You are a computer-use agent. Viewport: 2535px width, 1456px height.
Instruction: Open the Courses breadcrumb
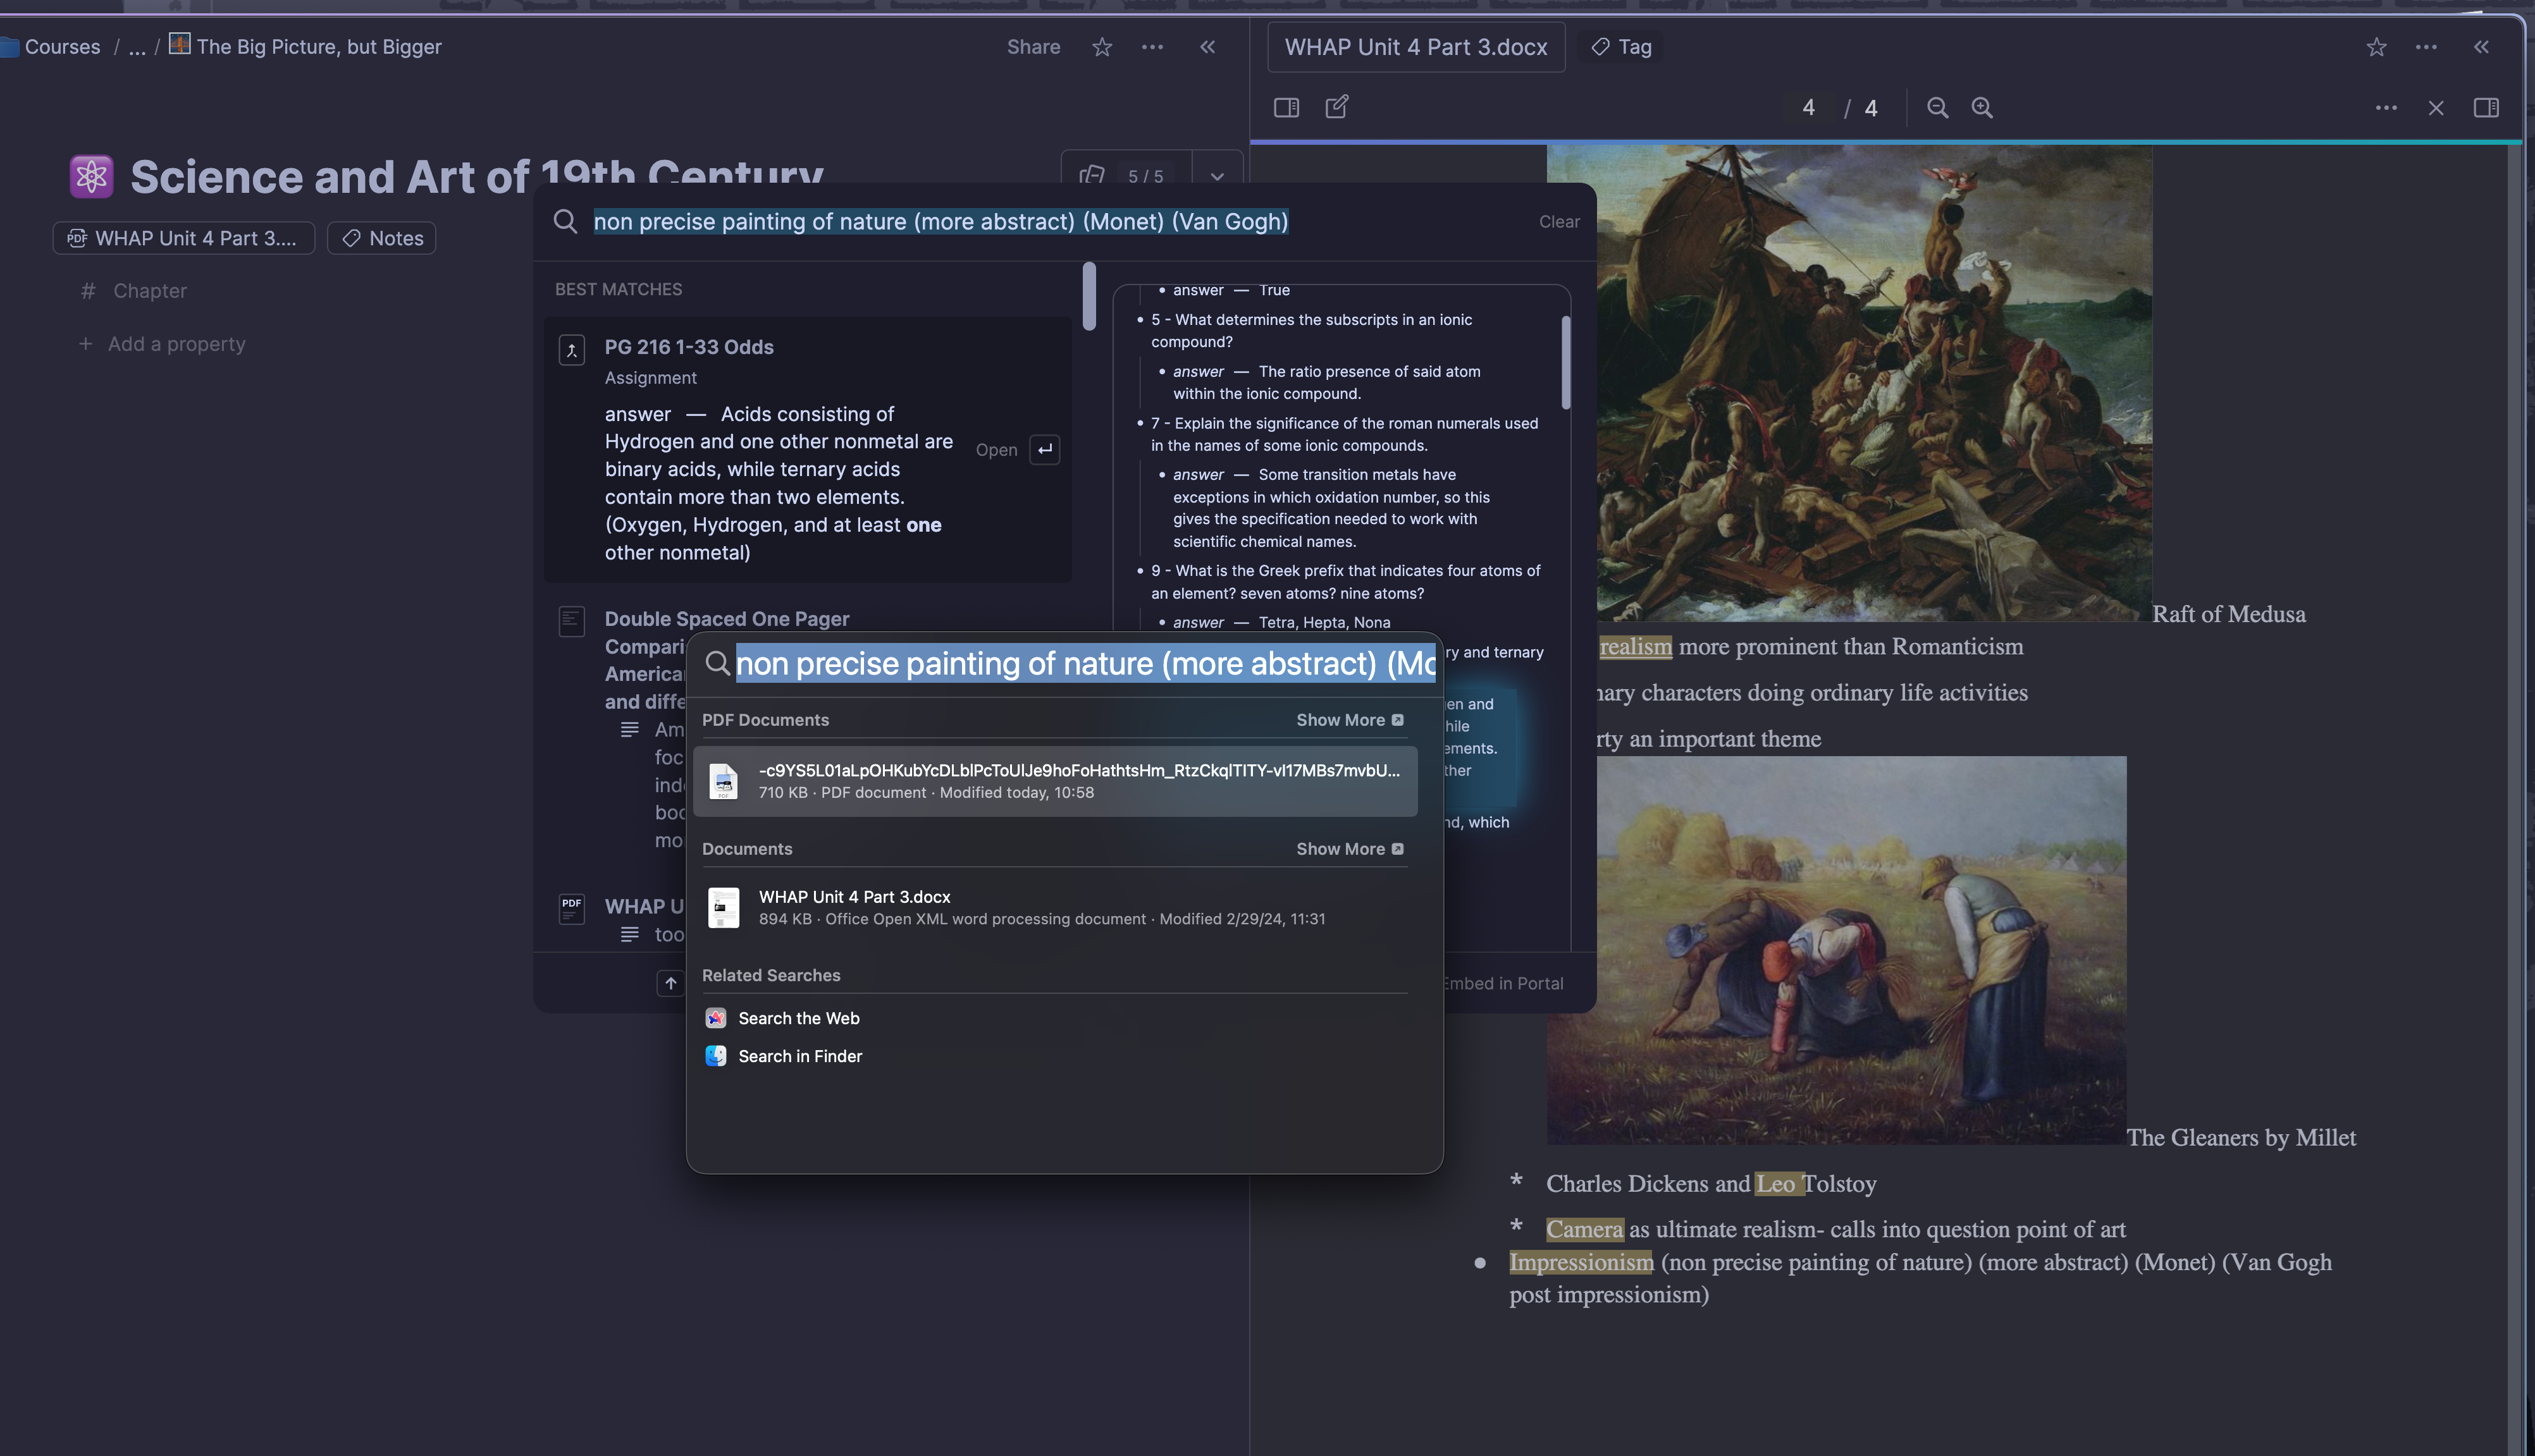click(62, 47)
